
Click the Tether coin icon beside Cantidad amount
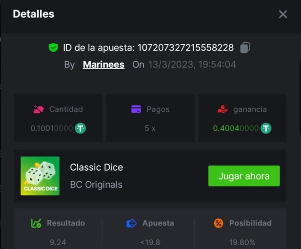tap(80, 129)
